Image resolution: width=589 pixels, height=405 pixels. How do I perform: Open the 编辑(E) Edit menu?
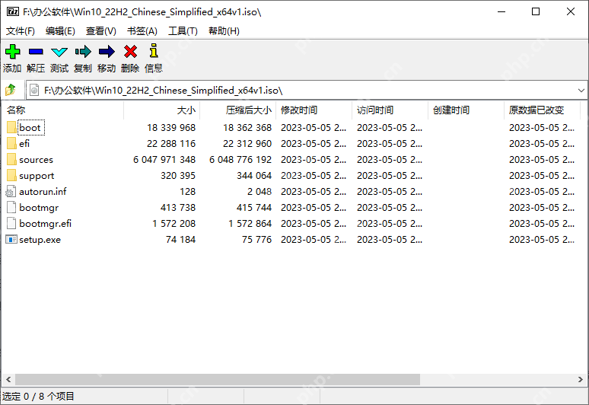60,30
